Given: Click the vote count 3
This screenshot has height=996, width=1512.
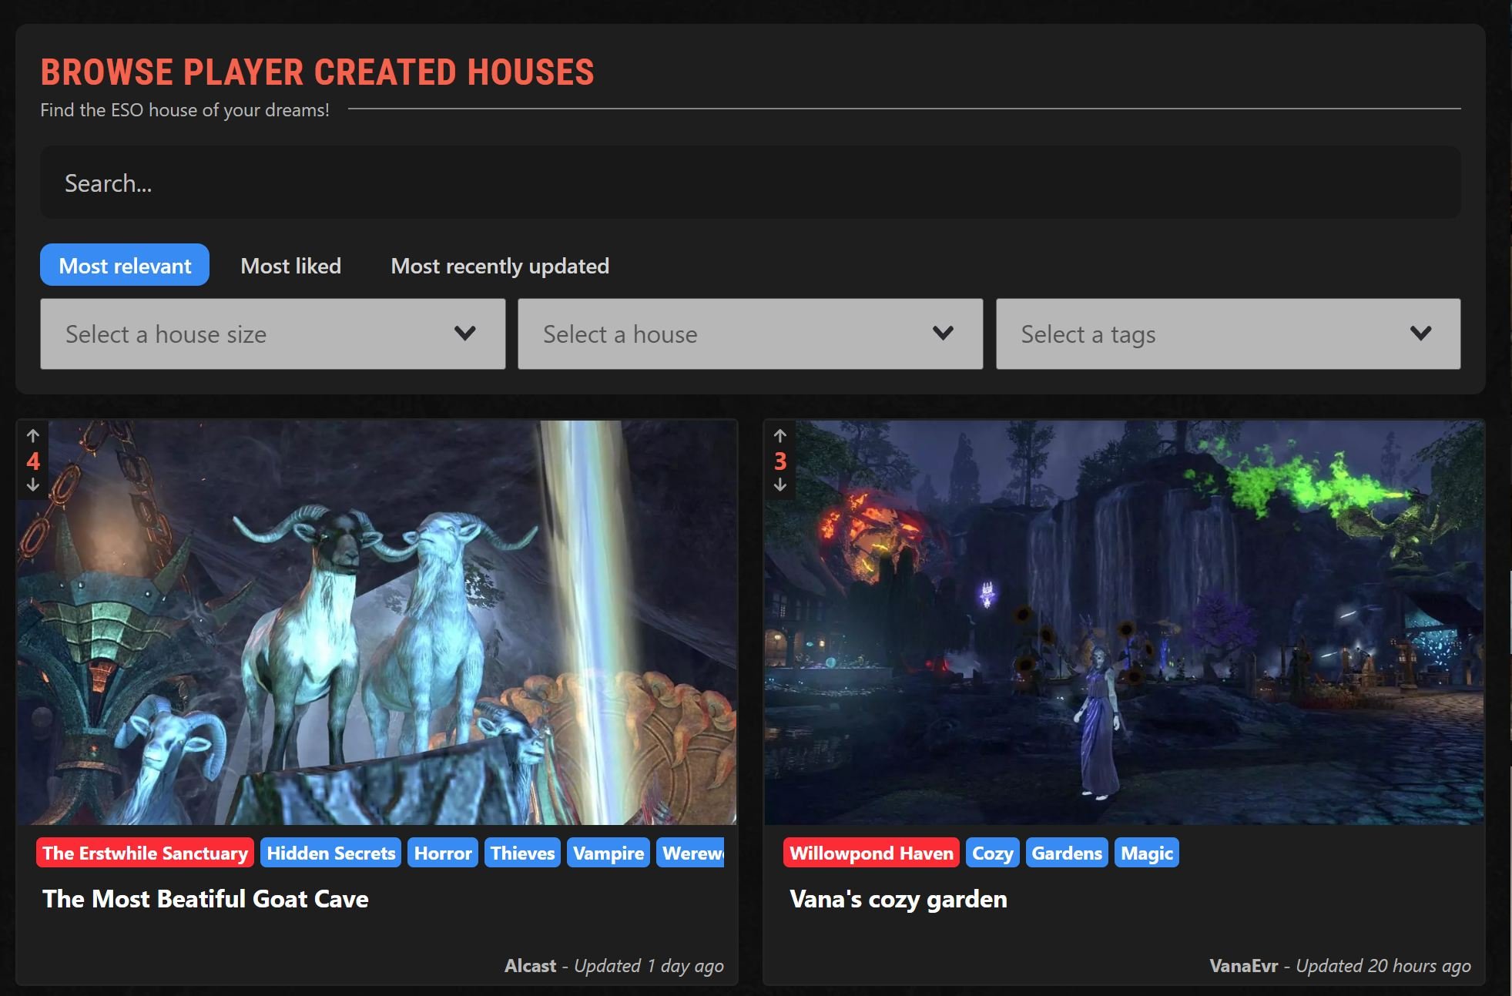Looking at the screenshot, I should point(780,461).
